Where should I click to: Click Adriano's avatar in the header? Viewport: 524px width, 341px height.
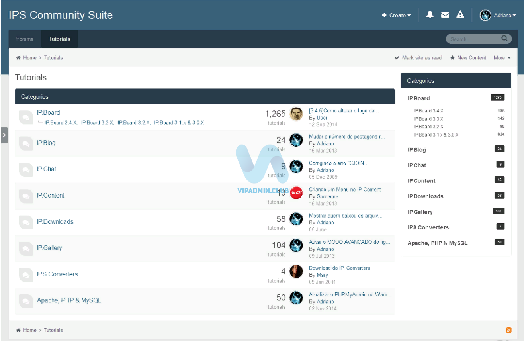click(x=485, y=15)
